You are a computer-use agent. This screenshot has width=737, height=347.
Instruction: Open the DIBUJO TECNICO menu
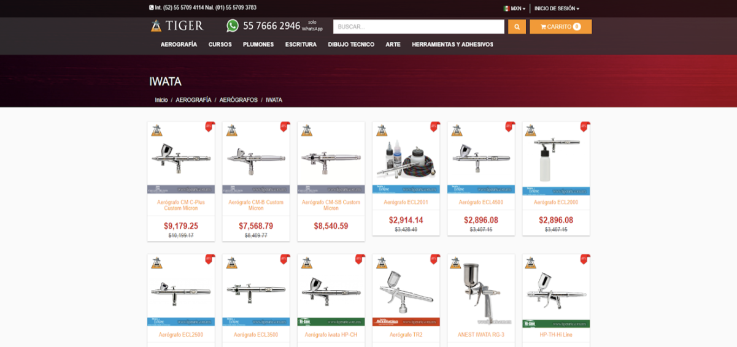351,44
